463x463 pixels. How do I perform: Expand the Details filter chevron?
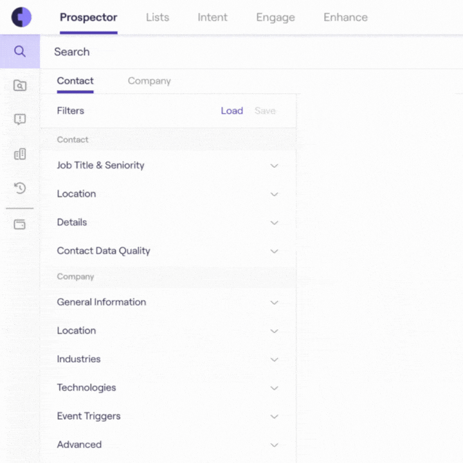pyautogui.click(x=275, y=222)
